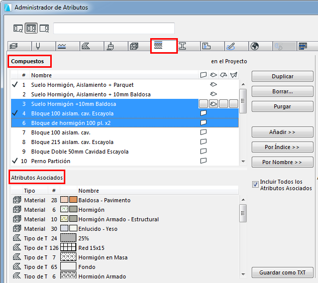Open the Layers attribute tab
Screen dimensions: 318x283
click(x=20, y=46)
